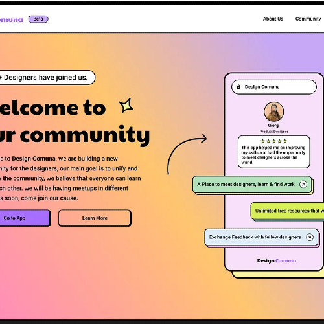Click the Go to App button

pos(25,218)
